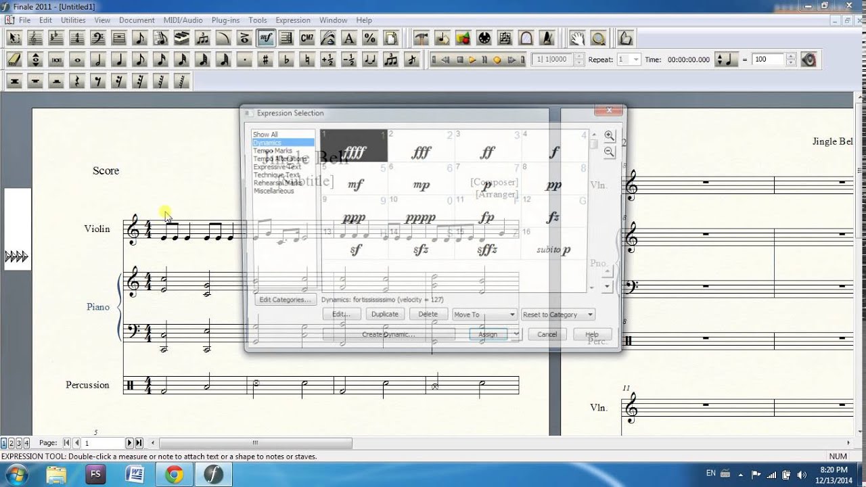Open the Tools menu
The width and height of the screenshot is (866, 487).
tap(257, 20)
